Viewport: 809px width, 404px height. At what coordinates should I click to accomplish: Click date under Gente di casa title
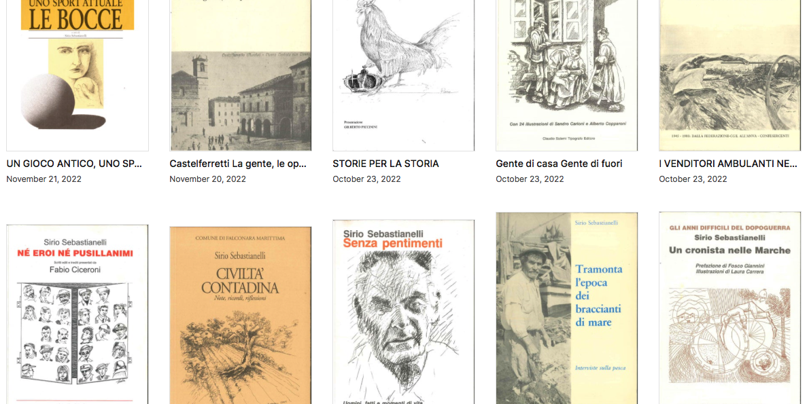click(x=530, y=179)
